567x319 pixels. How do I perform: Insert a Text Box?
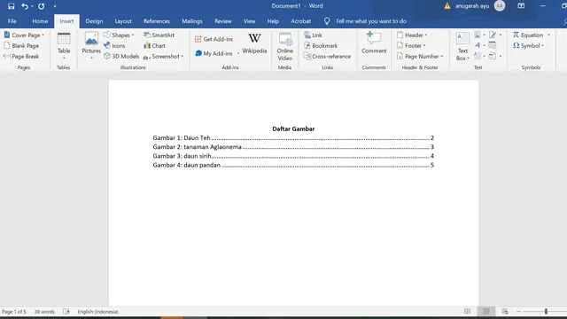click(x=462, y=46)
